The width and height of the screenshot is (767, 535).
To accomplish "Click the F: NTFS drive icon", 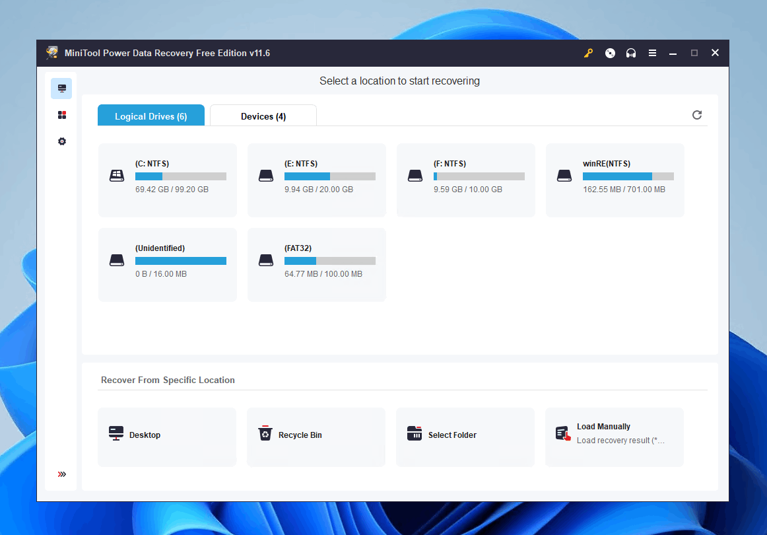I will [x=415, y=176].
